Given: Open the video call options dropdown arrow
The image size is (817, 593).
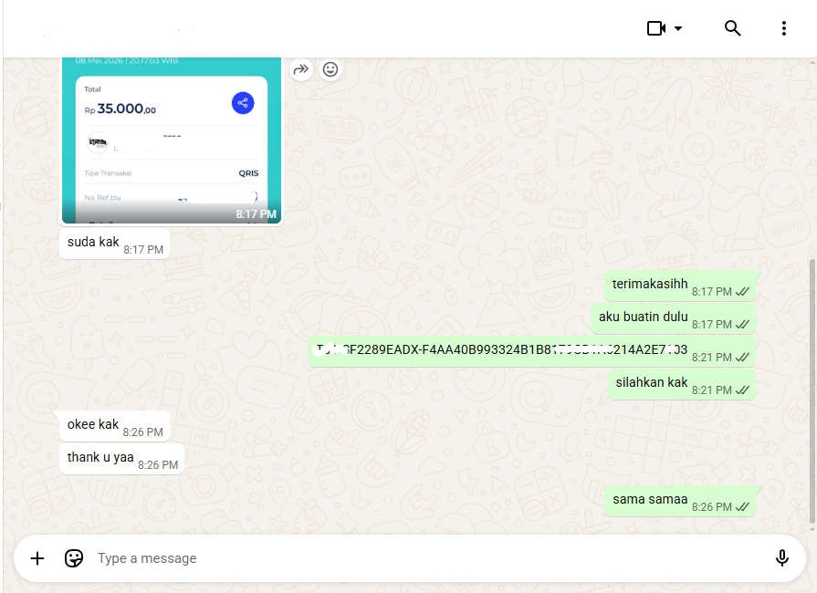Looking at the screenshot, I should [678, 28].
